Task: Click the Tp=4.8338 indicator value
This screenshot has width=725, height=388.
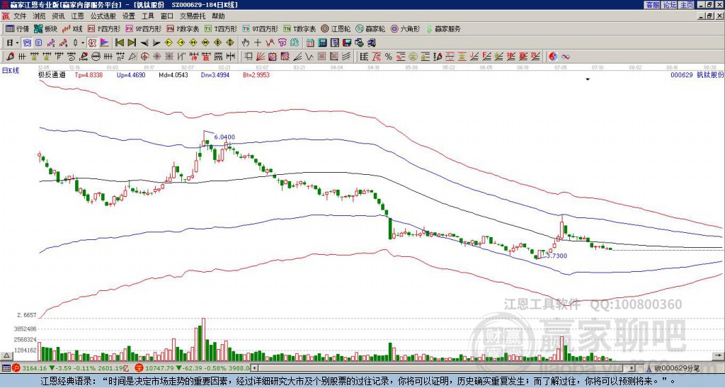Action: click(90, 74)
